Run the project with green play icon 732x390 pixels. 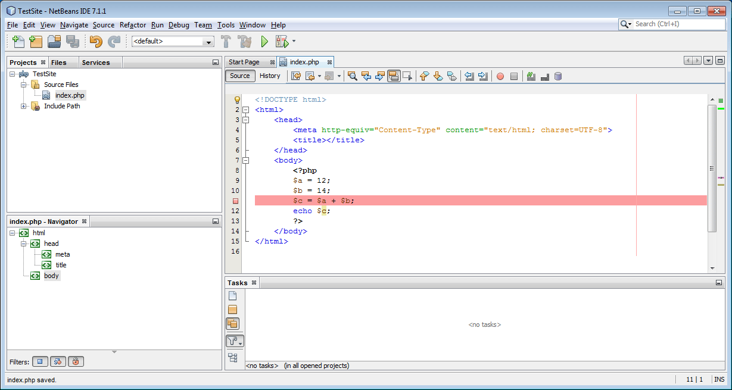click(x=264, y=42)
